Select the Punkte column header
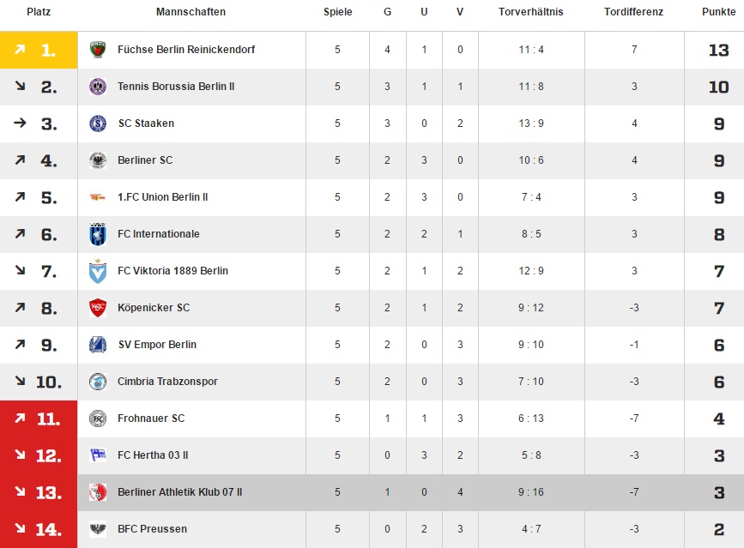The image size is (744, 548). (718, 12)
